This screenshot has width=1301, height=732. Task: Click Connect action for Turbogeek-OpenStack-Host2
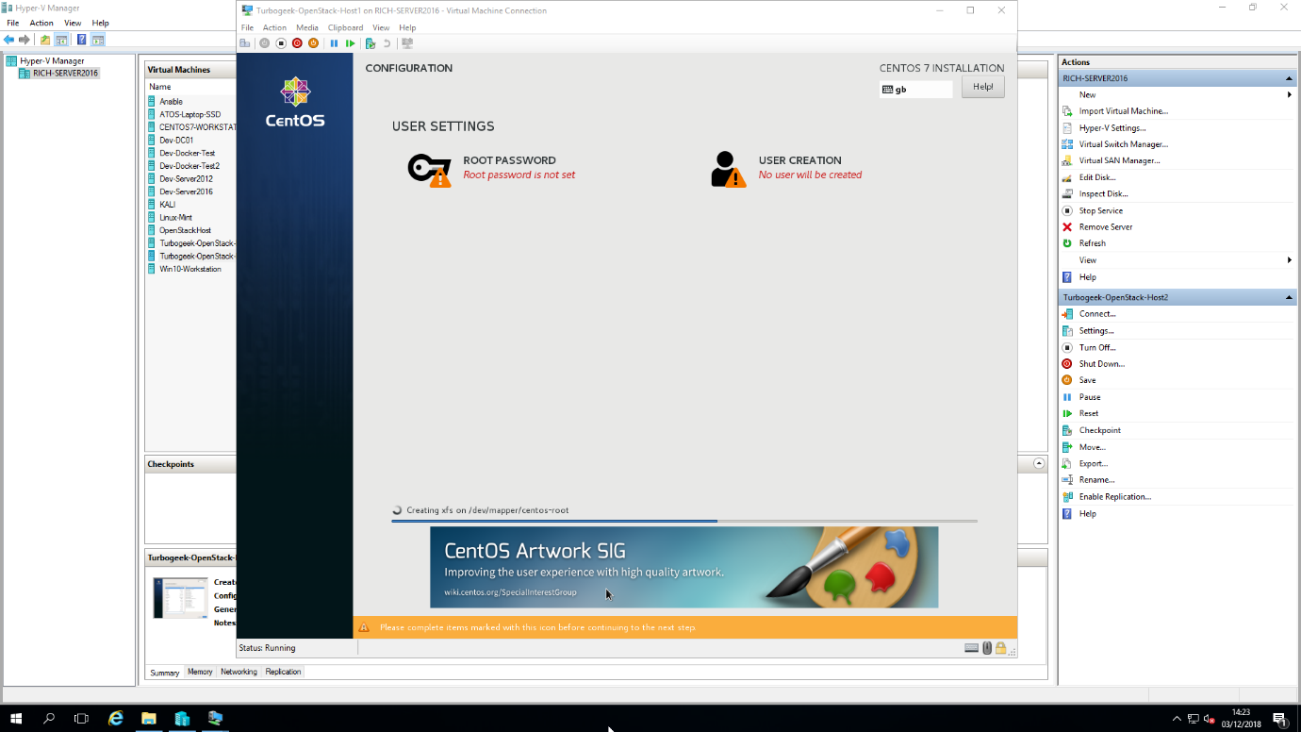1096,314
